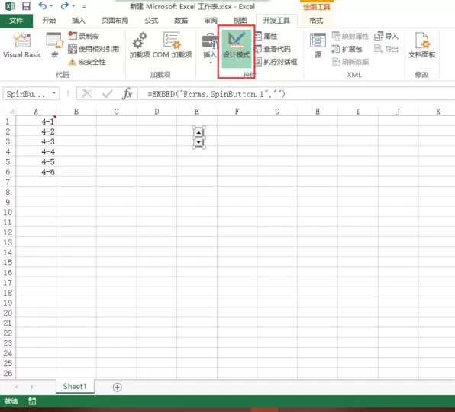Switch to the Data tab

click(181, 21)
